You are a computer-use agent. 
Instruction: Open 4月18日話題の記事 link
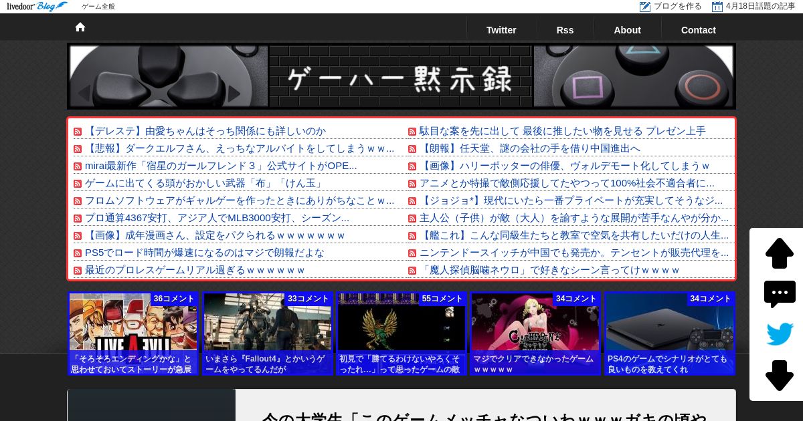click(761, 6)
